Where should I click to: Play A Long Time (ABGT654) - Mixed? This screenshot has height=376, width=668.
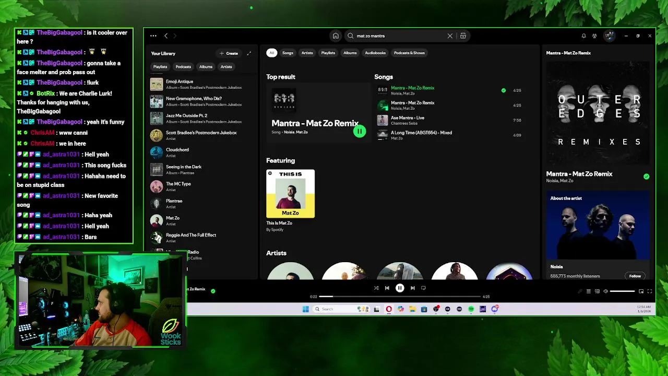click(449, 135)
